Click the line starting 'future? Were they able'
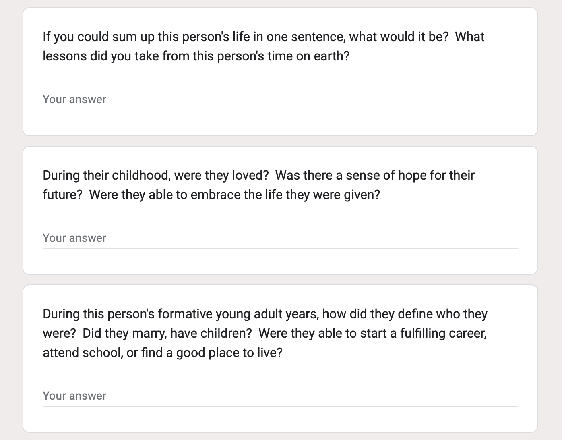The height and width of the screenshot is (440, 562). point(211,195)
